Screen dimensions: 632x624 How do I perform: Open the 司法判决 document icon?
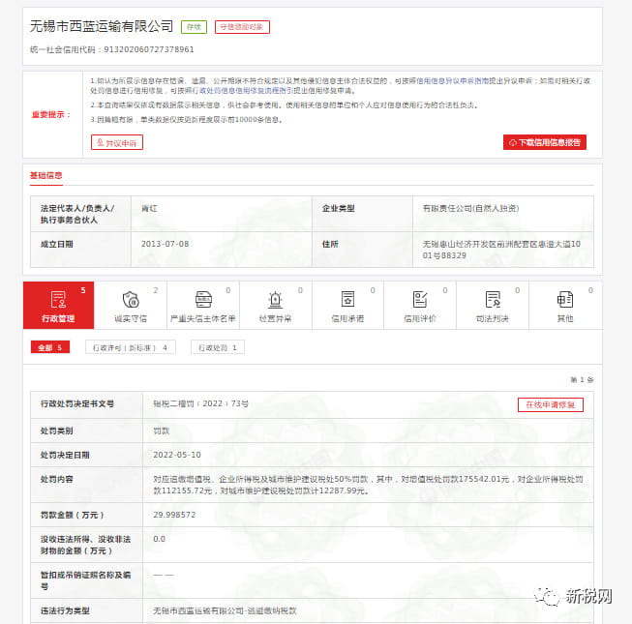(x=493, y=300)
